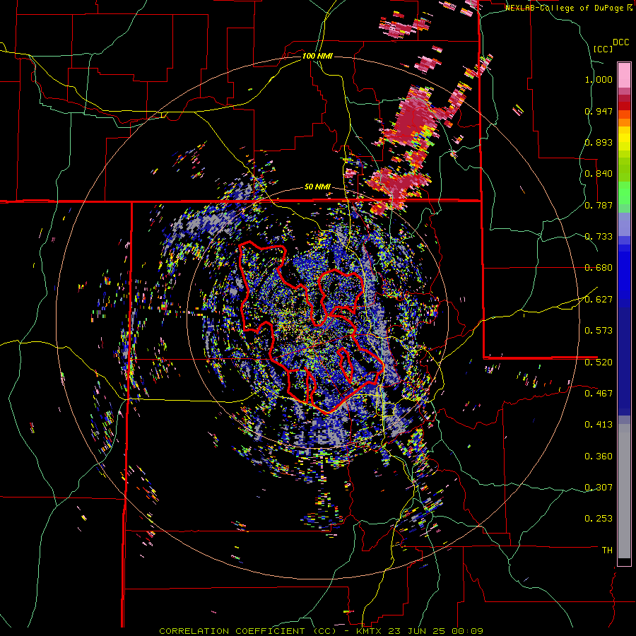Select the 1.000 scale value

(x=599, y=79)
